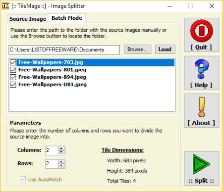The height and width of the screenshot is (192, 223).
Task: Increase the Rows value with up arrow
Action: pos(61,162)
